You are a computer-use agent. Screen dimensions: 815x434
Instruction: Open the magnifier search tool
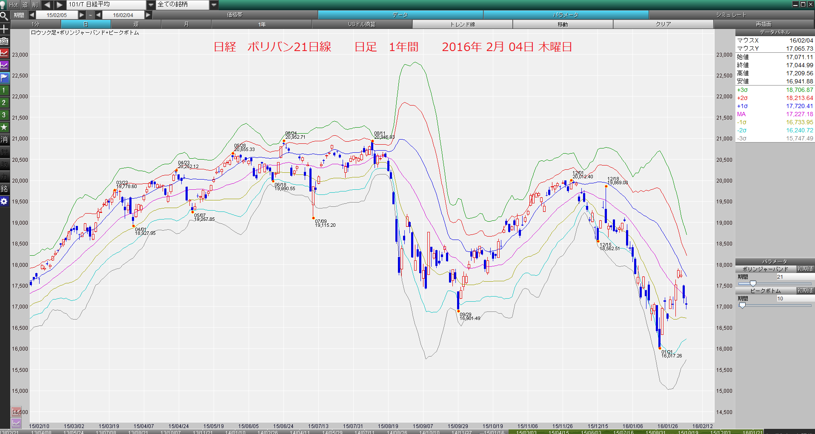[x=4, y=17]
